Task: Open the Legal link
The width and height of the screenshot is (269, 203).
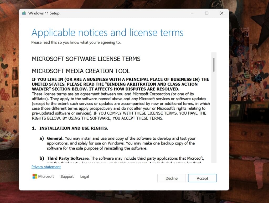Action: [85, 176]
